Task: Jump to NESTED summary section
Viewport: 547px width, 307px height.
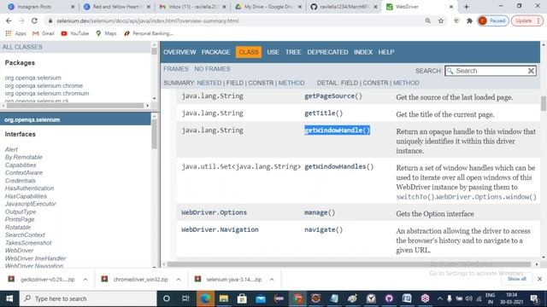Action: (209, 83)
